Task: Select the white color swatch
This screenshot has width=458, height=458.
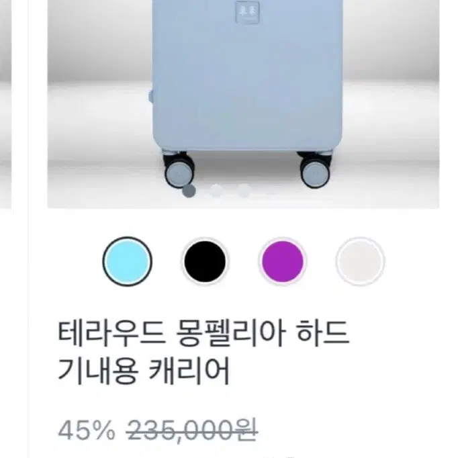Action: [360, 261]
